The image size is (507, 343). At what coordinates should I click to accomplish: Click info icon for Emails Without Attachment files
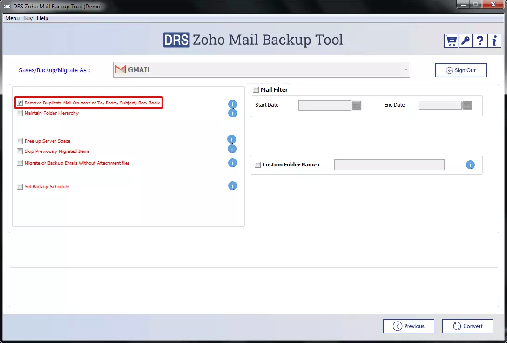tap(232, 163)
